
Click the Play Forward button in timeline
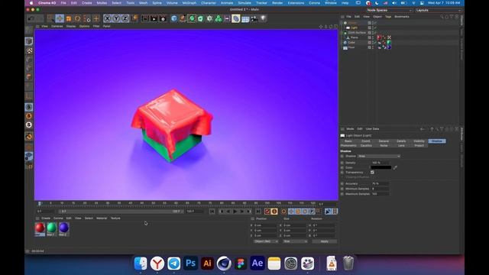coord(235,212)
